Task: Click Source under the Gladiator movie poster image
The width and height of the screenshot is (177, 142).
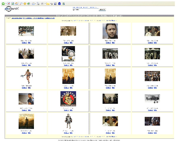Action: tap(24, 133)
